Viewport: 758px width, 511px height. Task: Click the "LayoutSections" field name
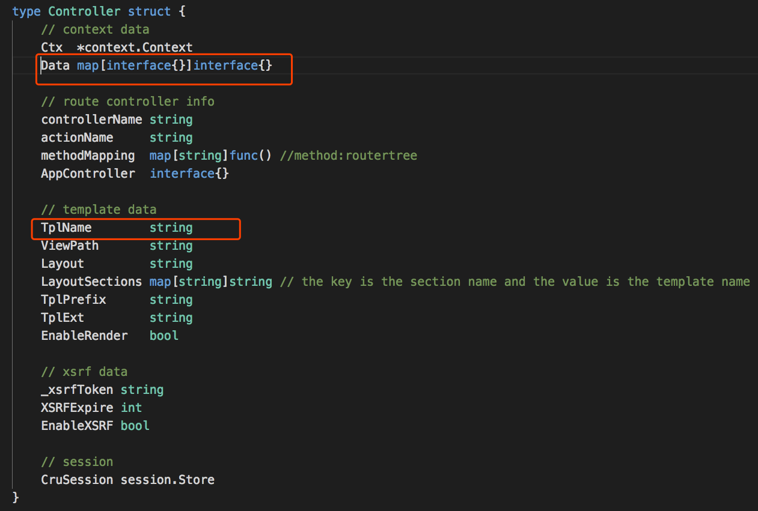pos(91,282)
